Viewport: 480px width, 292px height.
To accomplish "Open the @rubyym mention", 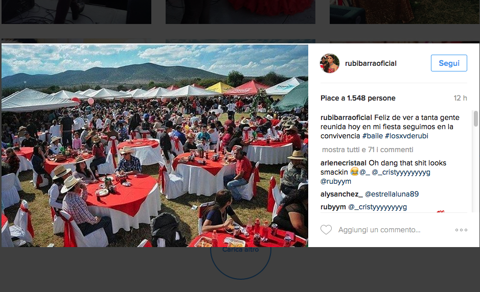I will coord(336,181).
